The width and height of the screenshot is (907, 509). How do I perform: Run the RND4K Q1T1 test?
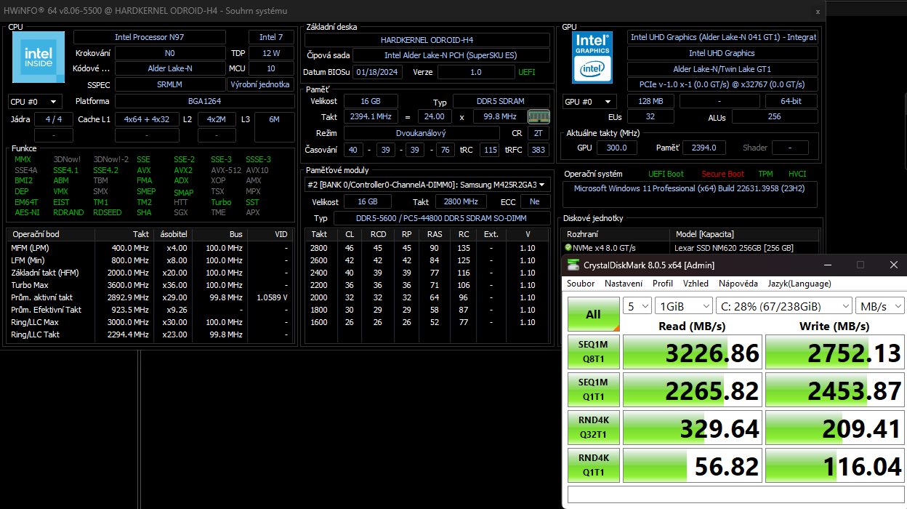[593, 466]
